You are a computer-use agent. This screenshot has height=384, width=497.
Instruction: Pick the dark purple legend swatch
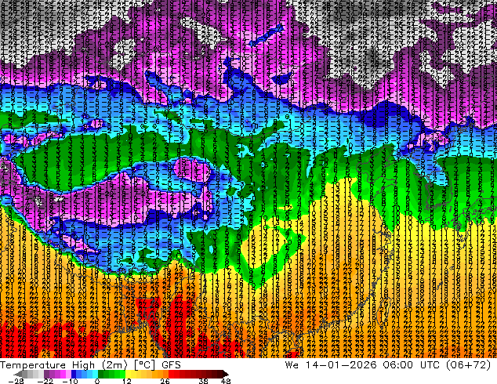pyautogui.click(x=46, y=374)
